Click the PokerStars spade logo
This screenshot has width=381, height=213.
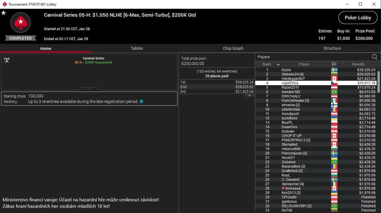click(20, 23)
